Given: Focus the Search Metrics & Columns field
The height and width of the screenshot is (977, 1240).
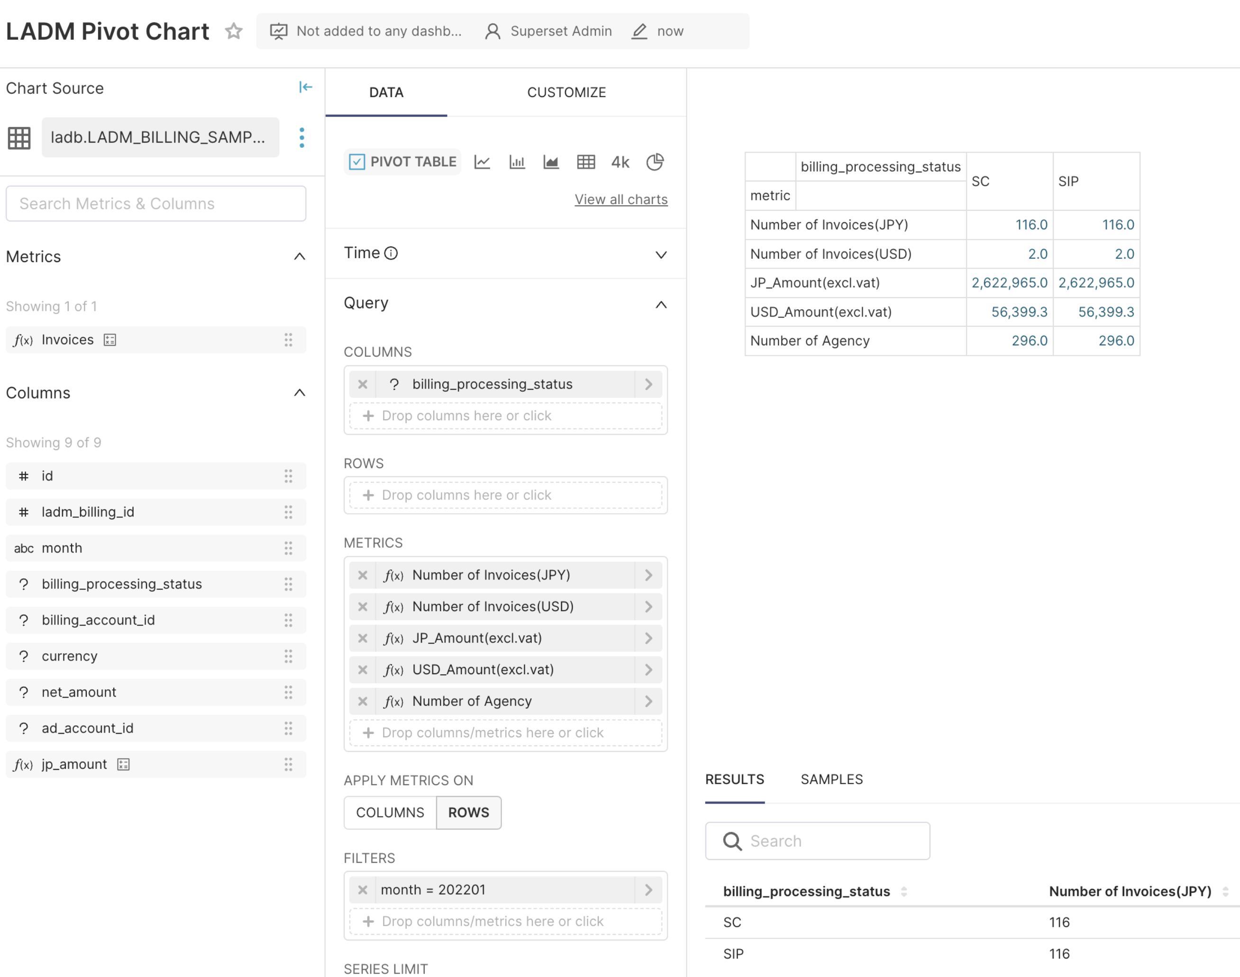Looking at the screenshot, I should [156, 204].
